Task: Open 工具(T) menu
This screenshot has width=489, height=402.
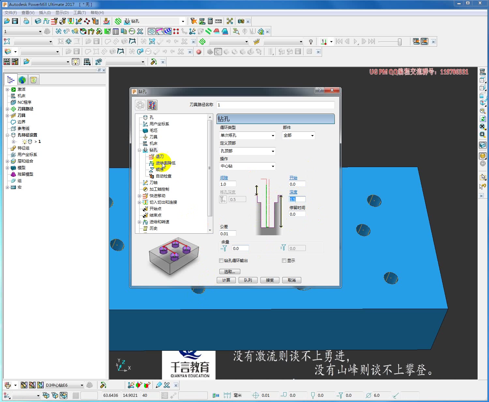Action: [x=80, y=12]
